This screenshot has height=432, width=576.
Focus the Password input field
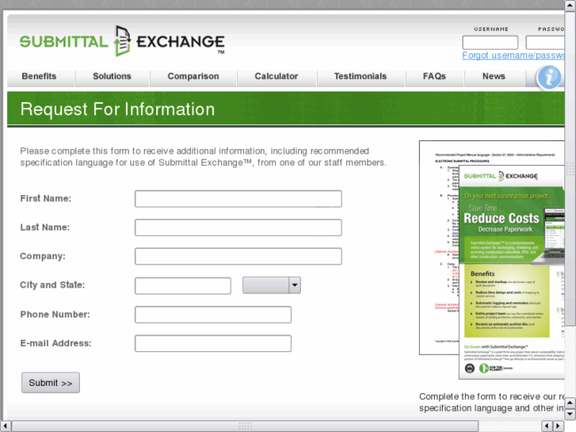(545, 43)
